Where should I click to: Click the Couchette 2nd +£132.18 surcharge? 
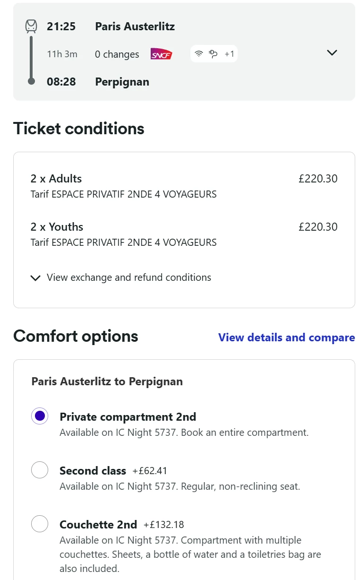[163, 525]
